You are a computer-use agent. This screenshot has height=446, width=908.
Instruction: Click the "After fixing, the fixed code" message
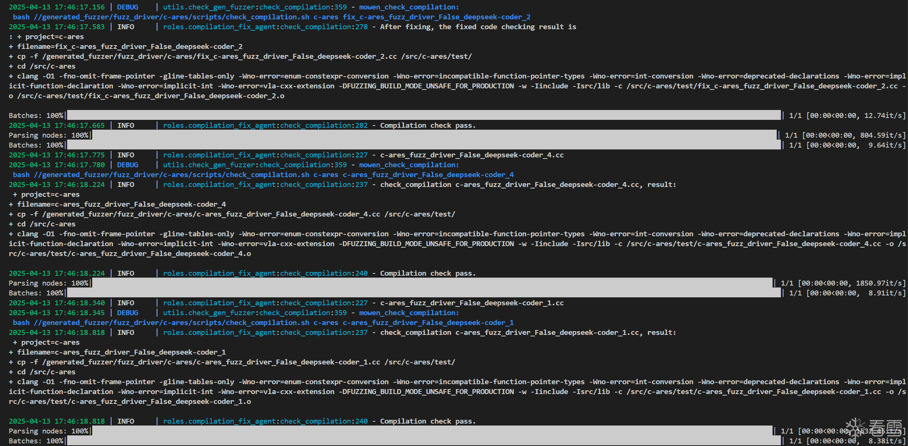[478, 27]
